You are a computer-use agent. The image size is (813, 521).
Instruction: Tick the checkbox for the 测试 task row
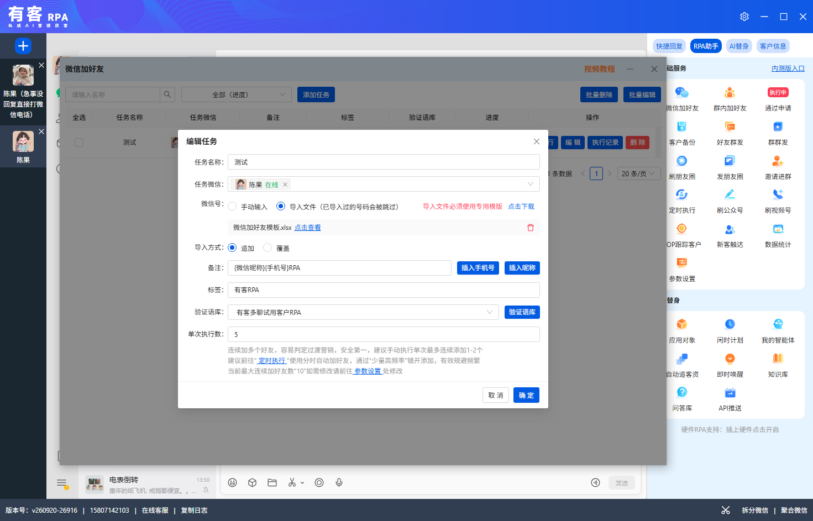tap(79, 143)
